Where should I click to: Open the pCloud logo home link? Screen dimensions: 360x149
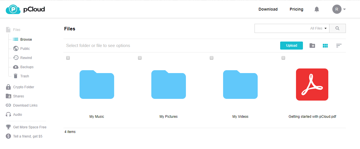pyautogui.click(x=25, y=9)
